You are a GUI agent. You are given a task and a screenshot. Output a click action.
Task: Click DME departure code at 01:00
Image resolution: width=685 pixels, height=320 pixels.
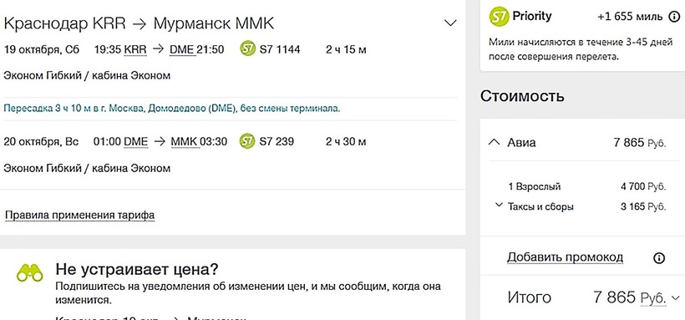[136, 142]
